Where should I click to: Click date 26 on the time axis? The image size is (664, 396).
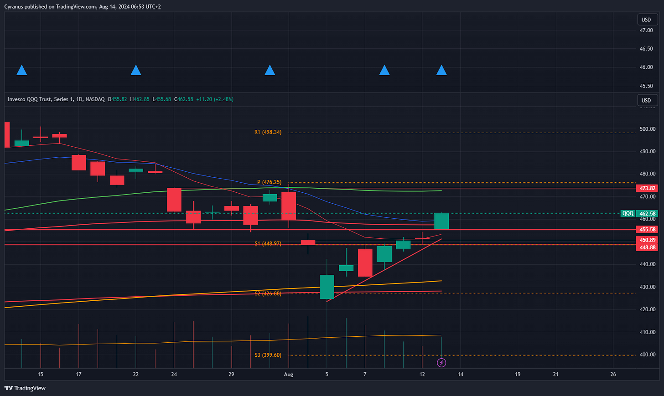[x=613, y=375]
